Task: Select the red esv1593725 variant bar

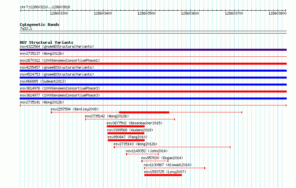Action: (x=163, y=175)
